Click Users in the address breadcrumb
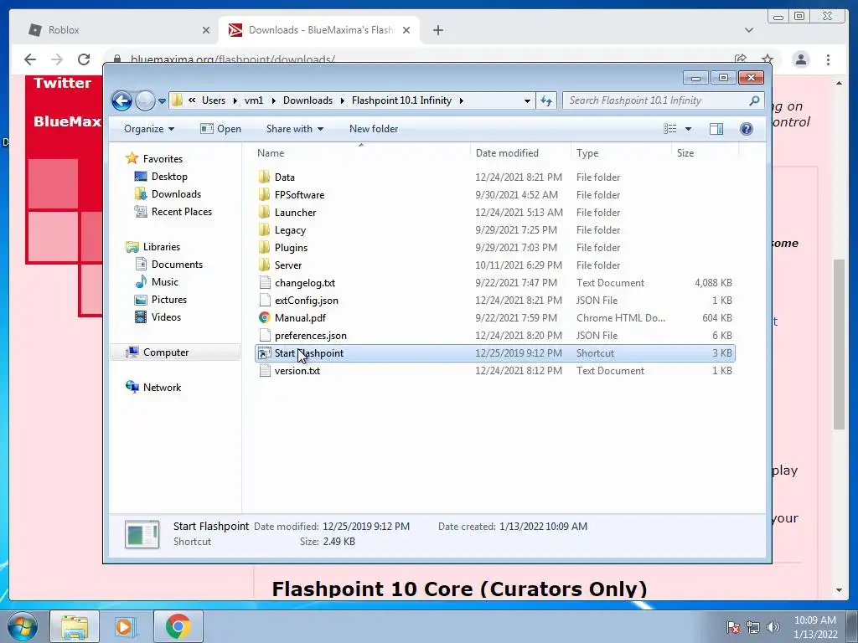 (x=214, y=100)
